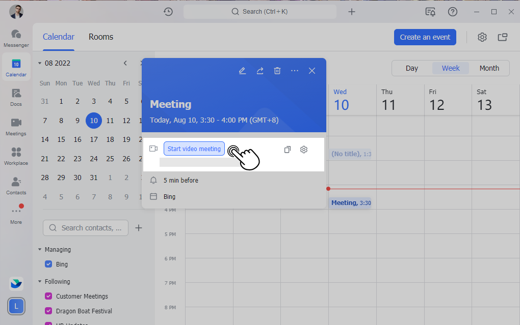Switch calendar to Month view
Viewport: 520px width, 325px height.
coord(488,68)
